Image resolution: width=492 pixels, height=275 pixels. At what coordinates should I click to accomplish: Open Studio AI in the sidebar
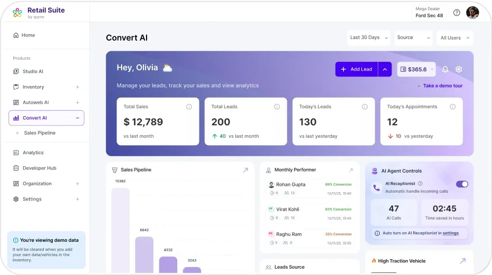(x=33, y=71)
